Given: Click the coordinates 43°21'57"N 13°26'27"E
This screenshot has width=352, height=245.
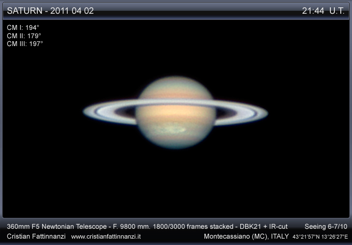Looking at the screenshot, I should point(320,237).
